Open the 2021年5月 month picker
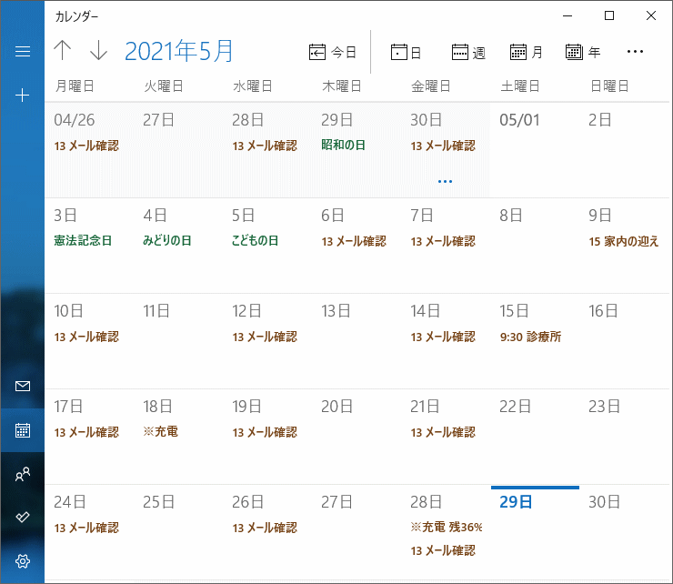This screenshot has height=584, width=673. 178,51
